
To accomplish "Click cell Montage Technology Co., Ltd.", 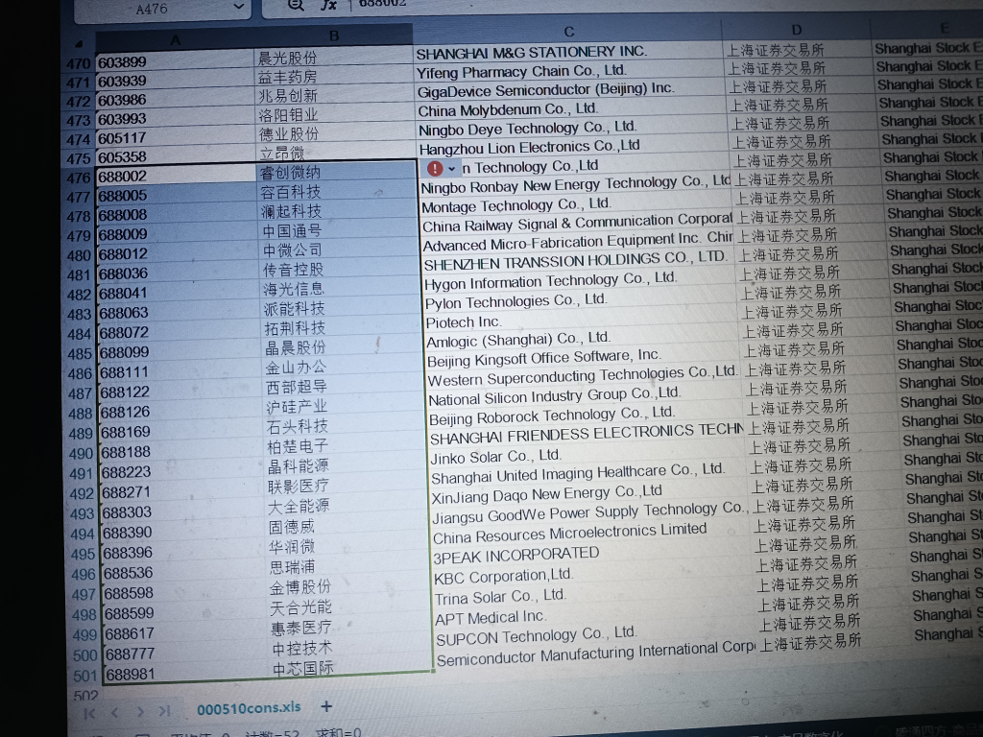I will (574, 205).
